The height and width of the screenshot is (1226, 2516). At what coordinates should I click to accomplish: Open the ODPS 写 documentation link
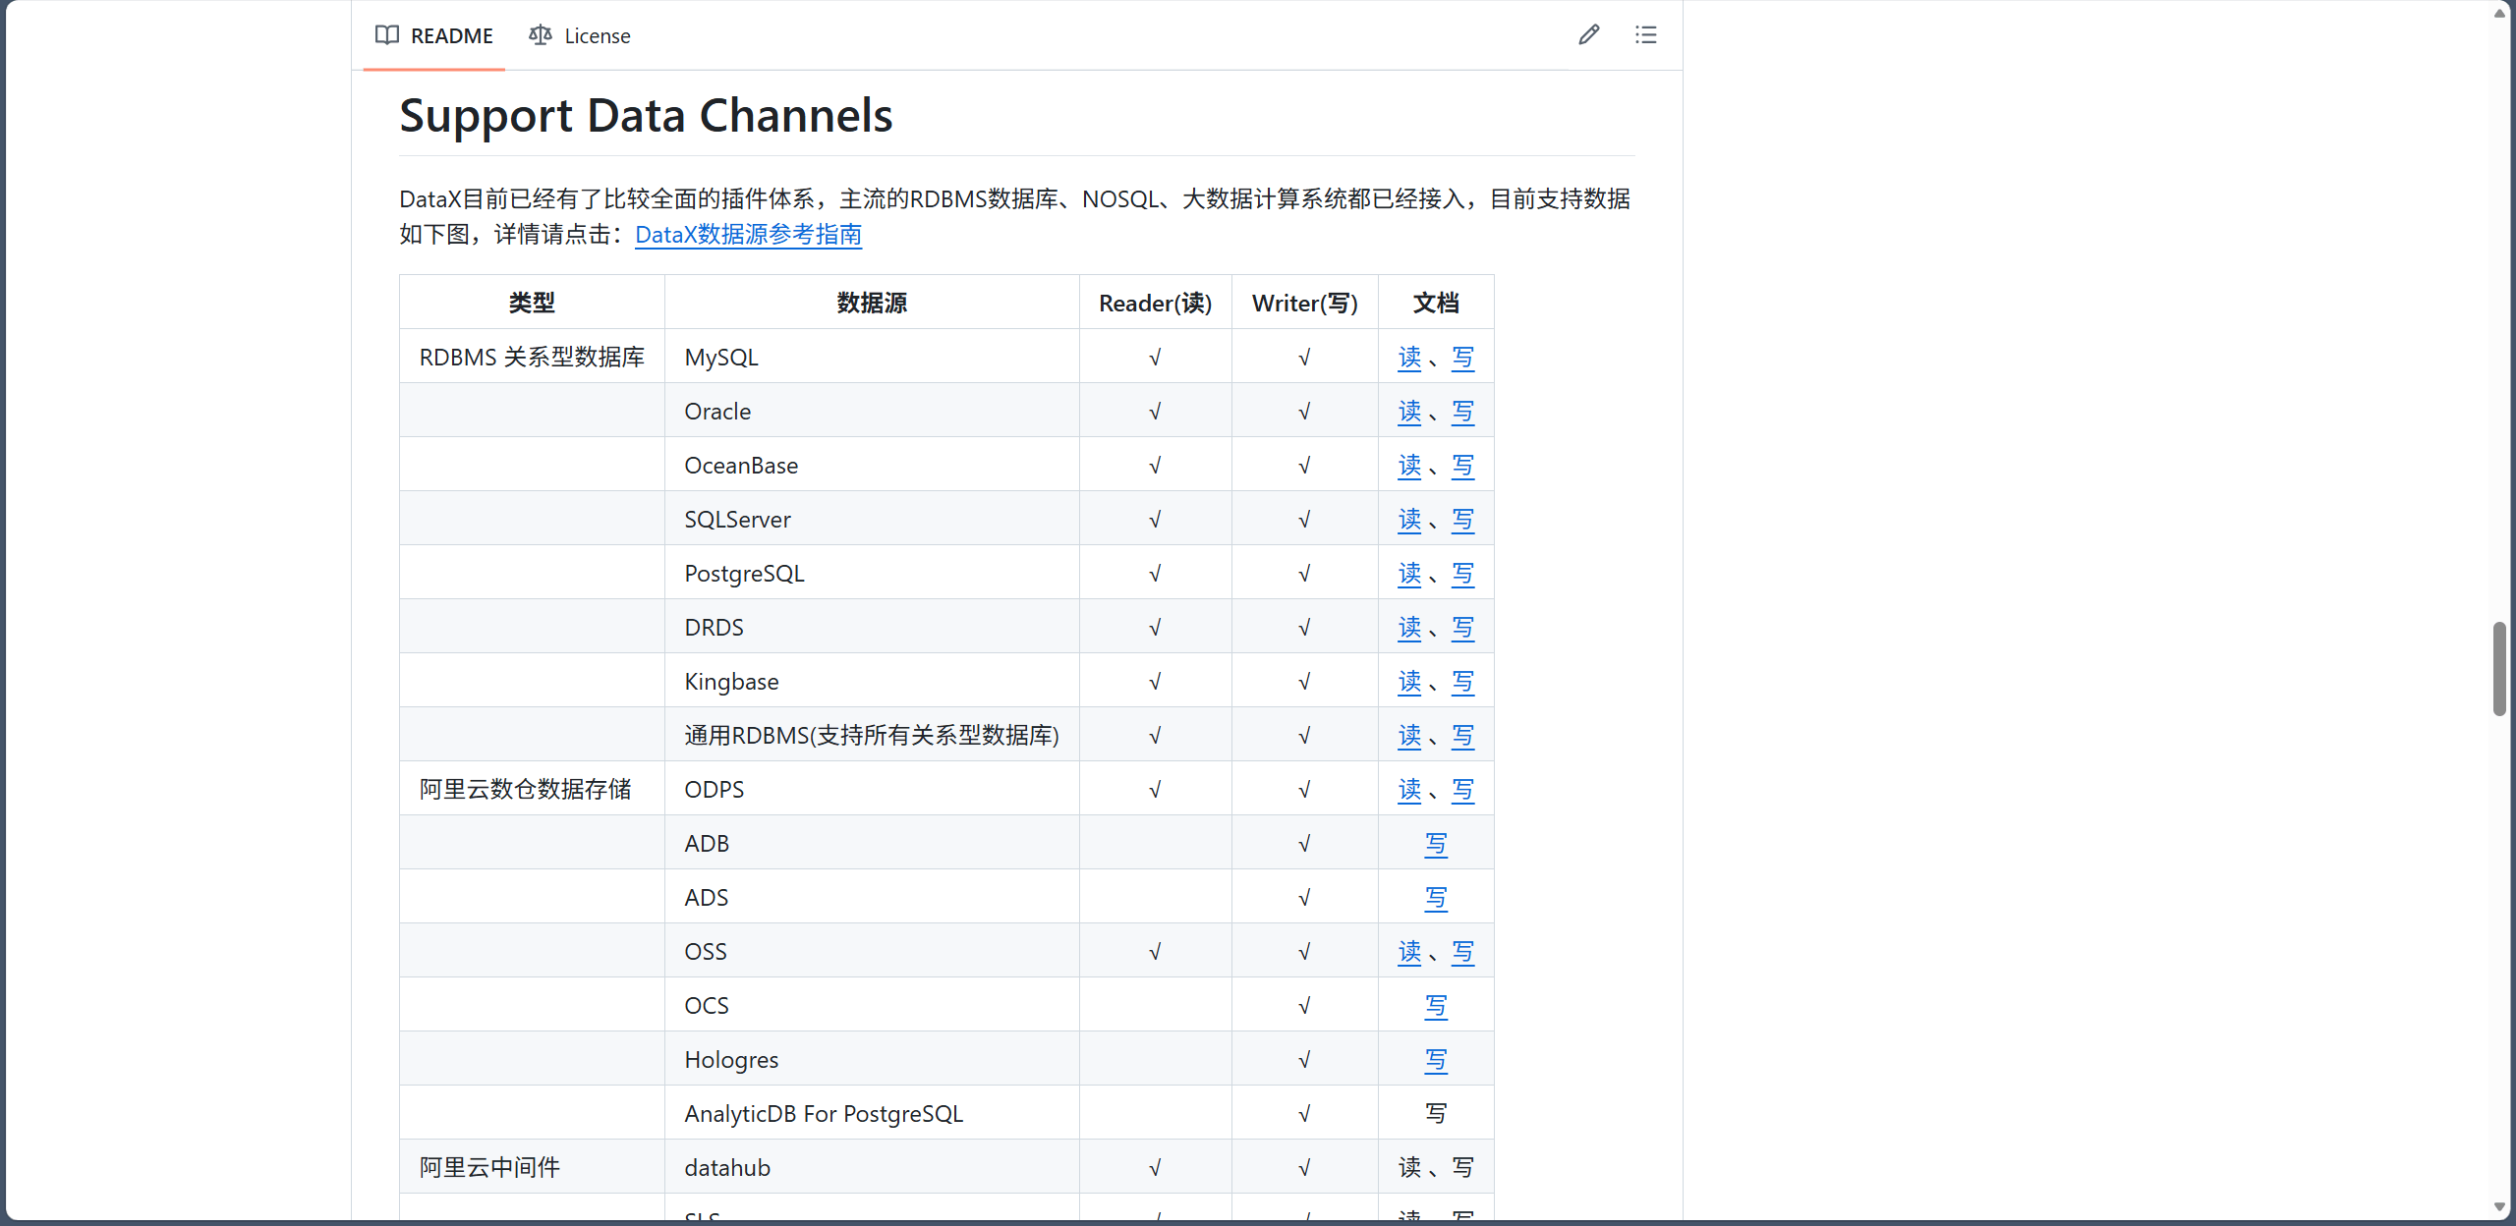pos(1463,790)
